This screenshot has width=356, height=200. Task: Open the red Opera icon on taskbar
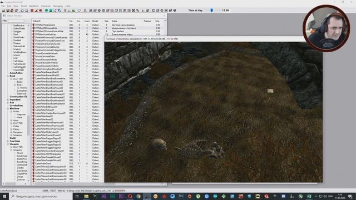[x=130, y=196]
